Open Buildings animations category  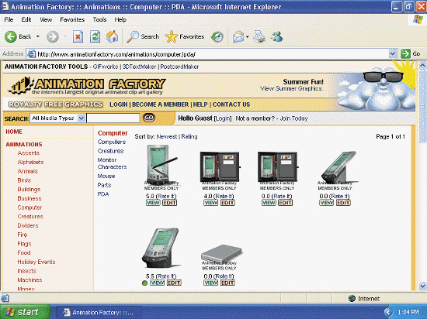click(29, 189)
